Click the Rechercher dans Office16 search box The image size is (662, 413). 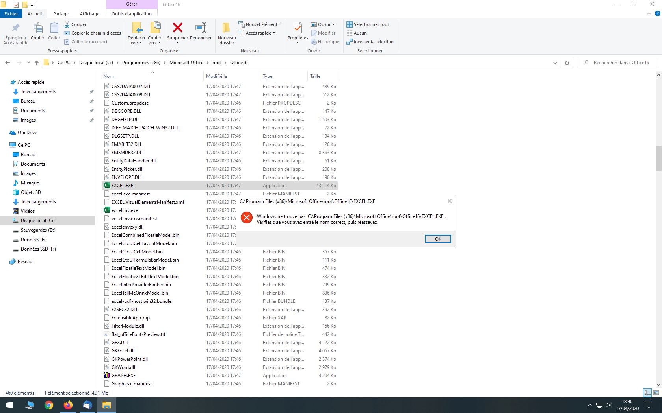(617, 63)
